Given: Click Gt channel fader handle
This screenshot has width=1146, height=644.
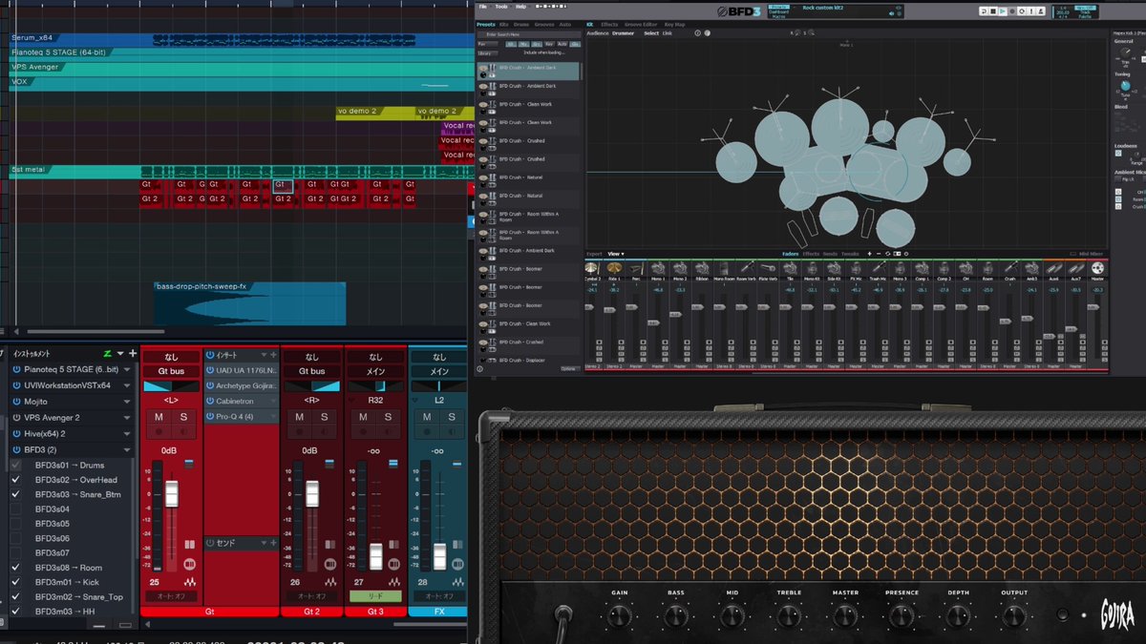Looking at the screenshot, I should [x=172, y=493].
